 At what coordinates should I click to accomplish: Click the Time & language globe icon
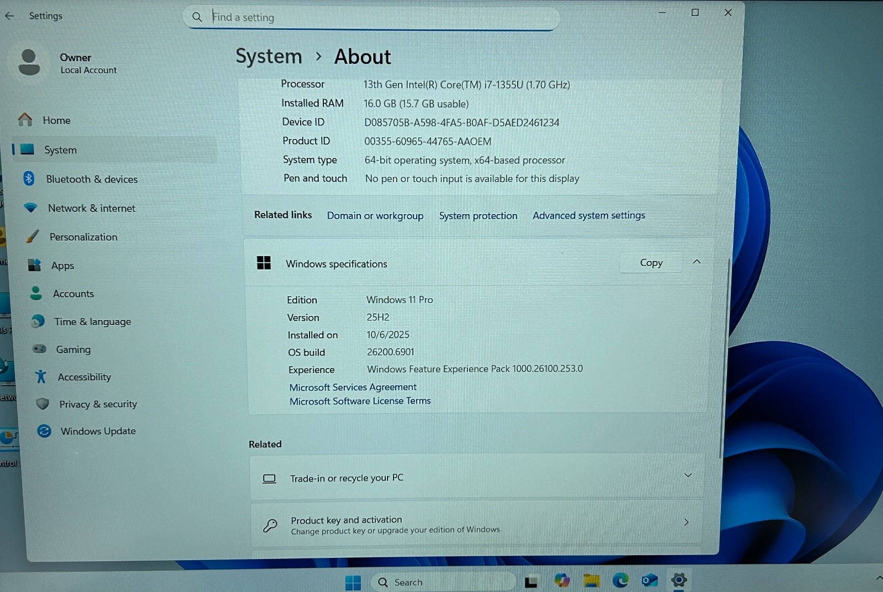[38, 321]
